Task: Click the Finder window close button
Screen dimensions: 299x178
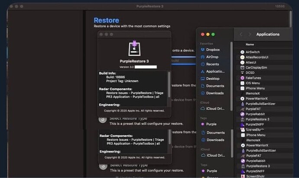Action: pyautogui.click(x=202, y=34)
